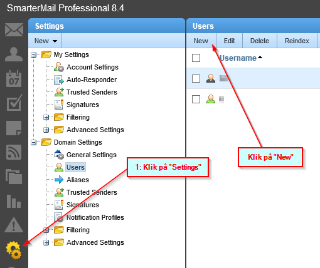This screenshot has width=320, height=268.
Task: Click the Account Settings user-gear icon
Action: pyautogui.click(x=59, y=67)
